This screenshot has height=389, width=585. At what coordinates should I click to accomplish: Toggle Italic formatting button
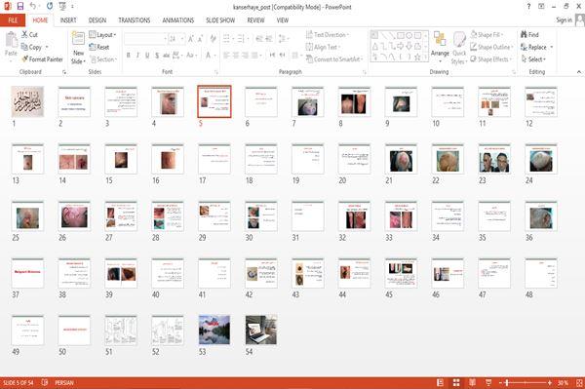click(137, 56)
